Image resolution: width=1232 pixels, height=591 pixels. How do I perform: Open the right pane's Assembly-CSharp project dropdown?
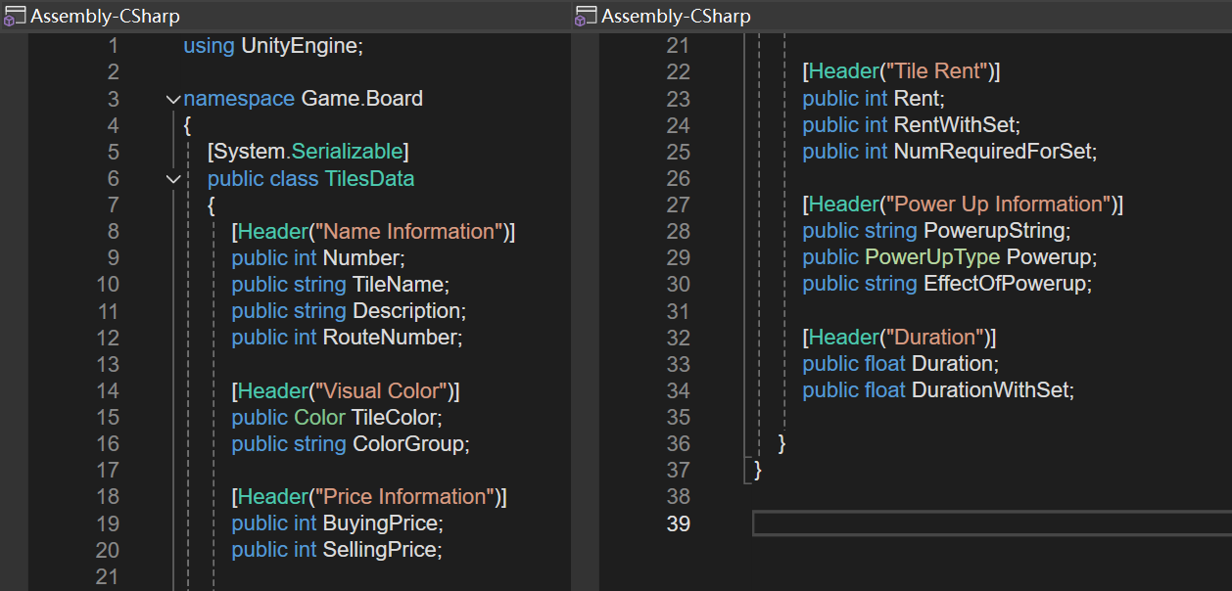click(676, 16)
